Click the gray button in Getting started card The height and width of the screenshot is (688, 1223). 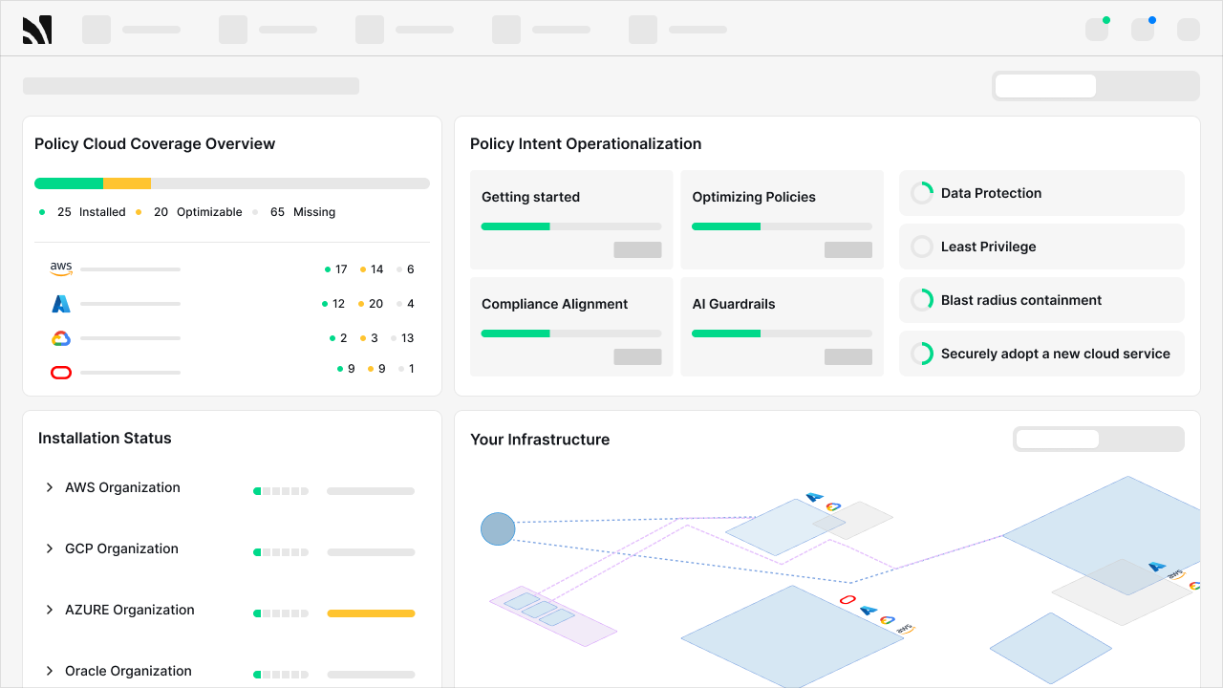637,249
